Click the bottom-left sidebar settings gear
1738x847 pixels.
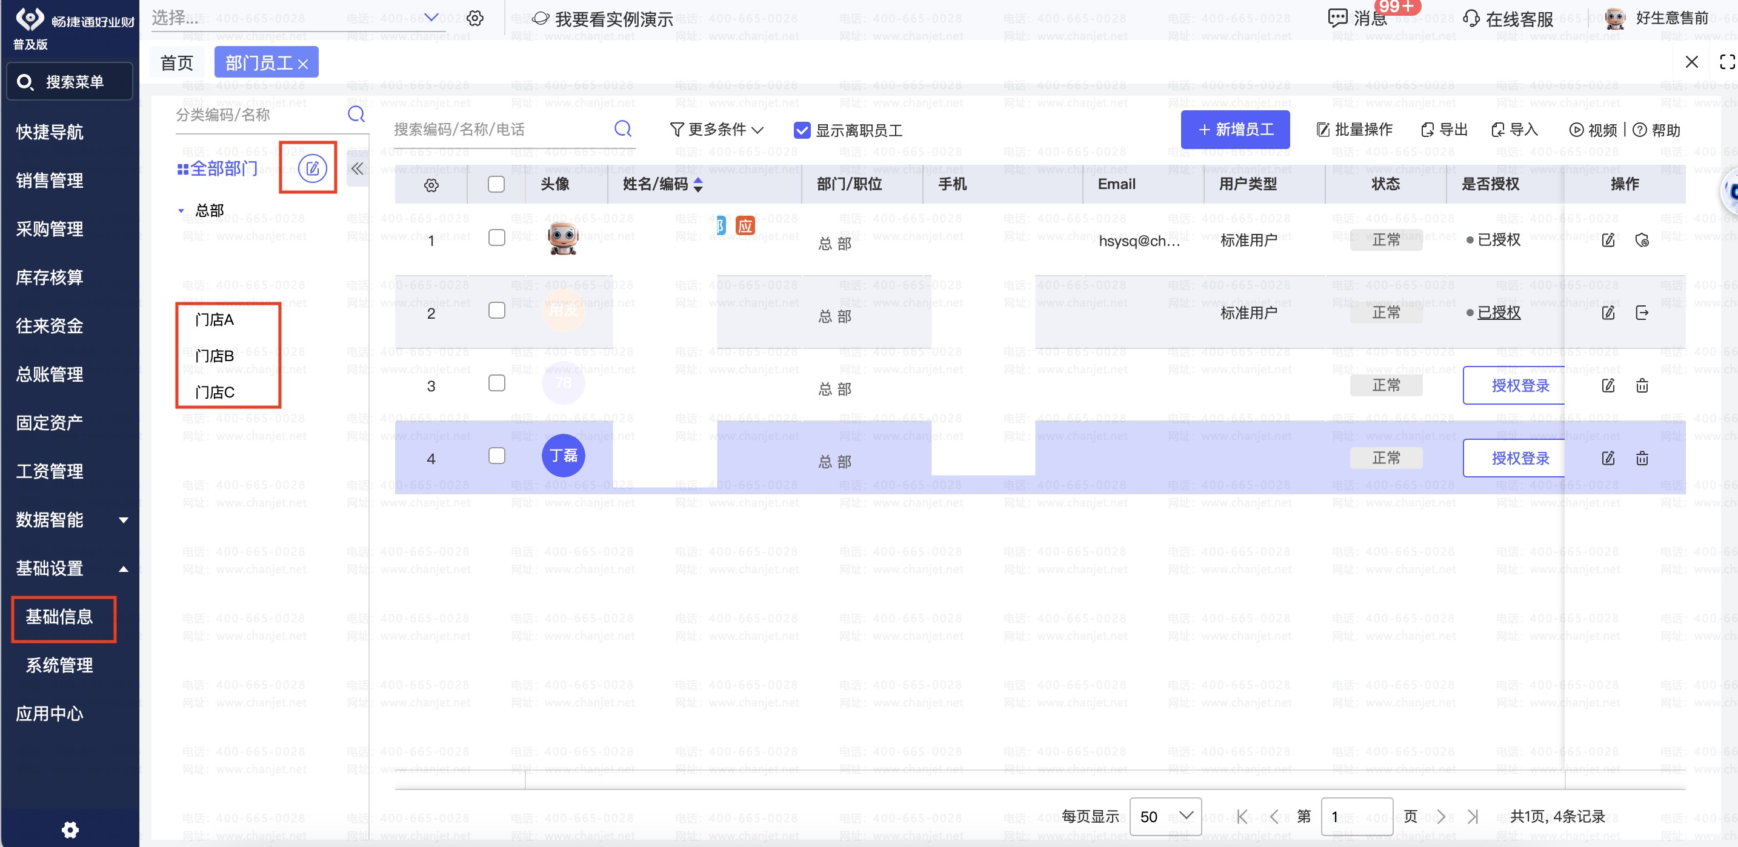coord(70,829)
